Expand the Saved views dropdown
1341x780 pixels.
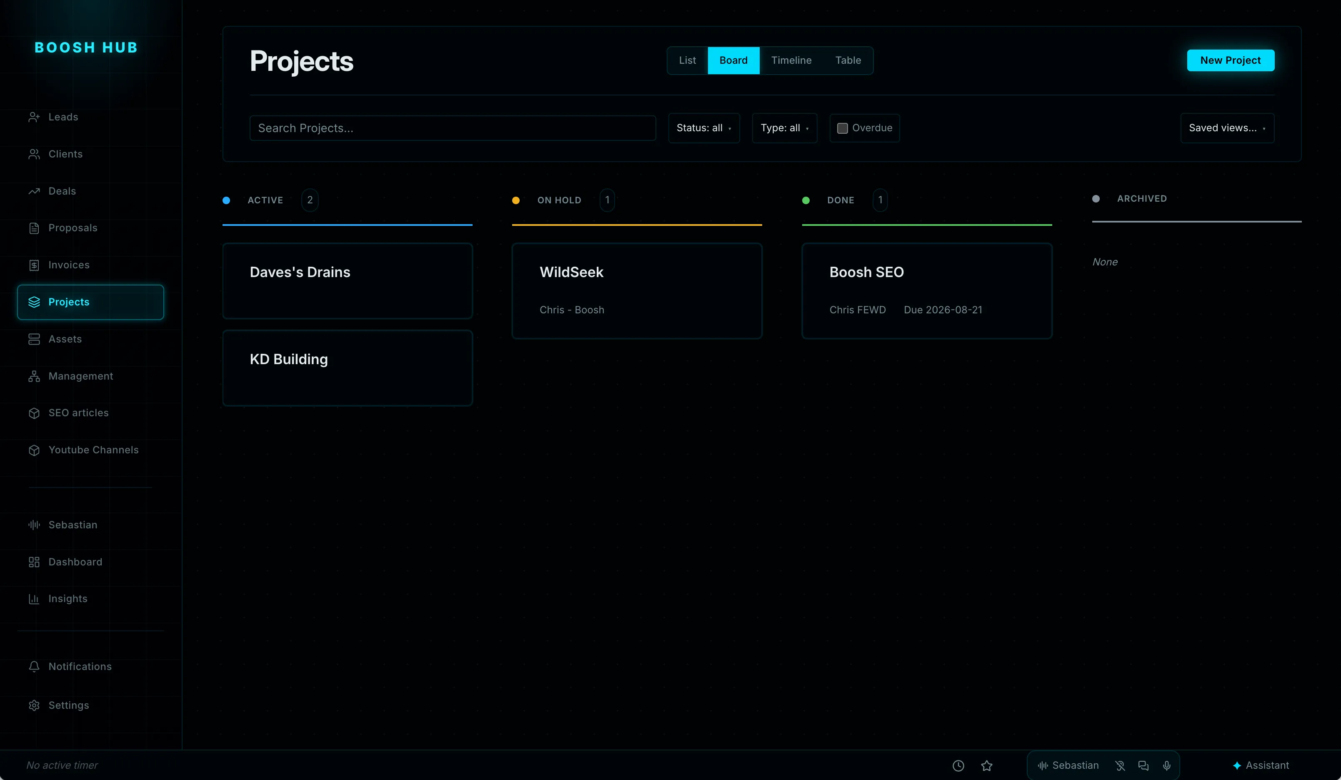pyautogui.click(x=1227, y=128)
